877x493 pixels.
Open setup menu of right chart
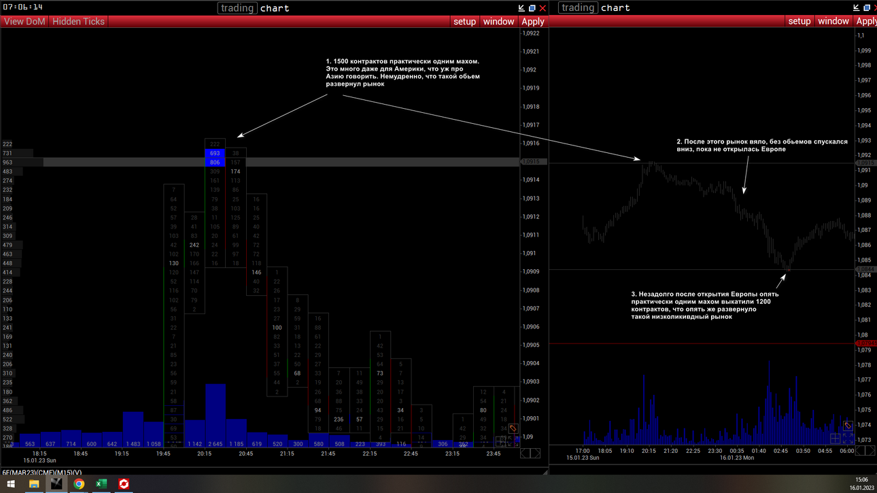(x=799, y=21)
